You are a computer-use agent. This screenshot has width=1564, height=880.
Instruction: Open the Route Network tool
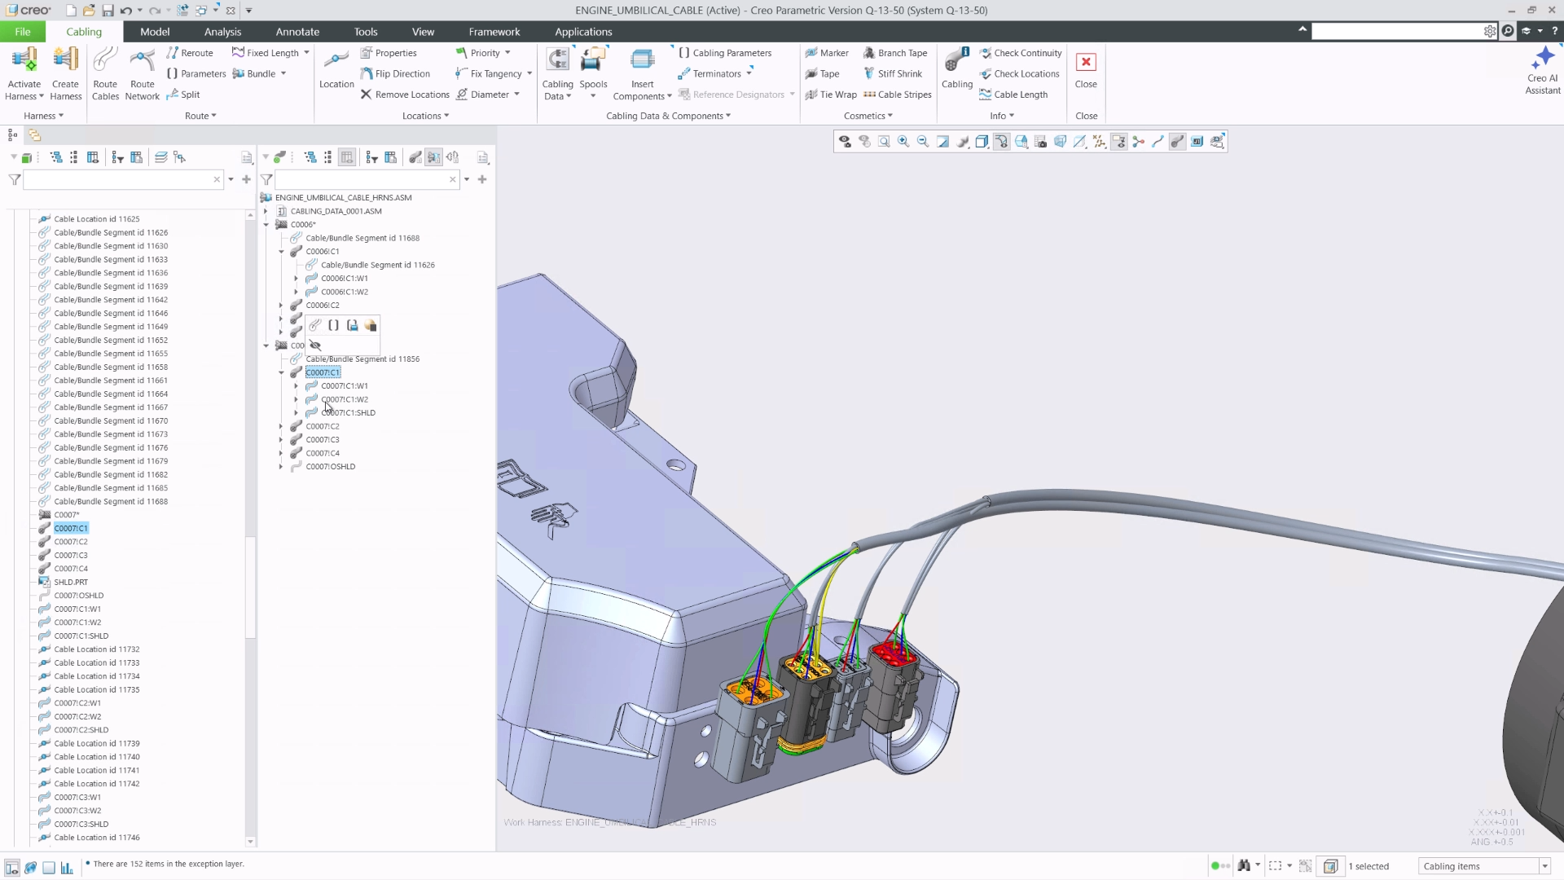tap(142, 74)
